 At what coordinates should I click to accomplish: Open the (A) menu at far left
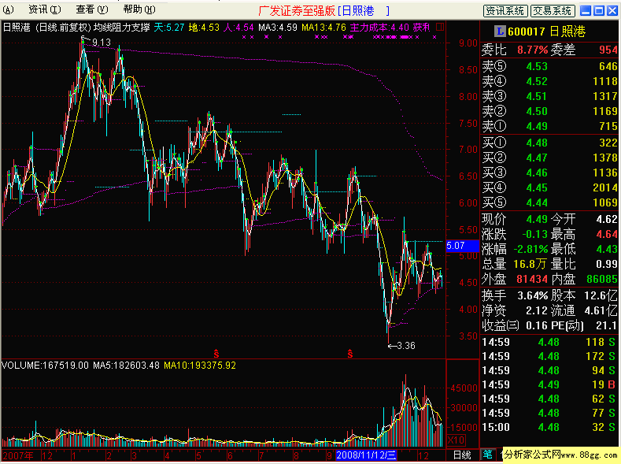click(x=8, y=9)
